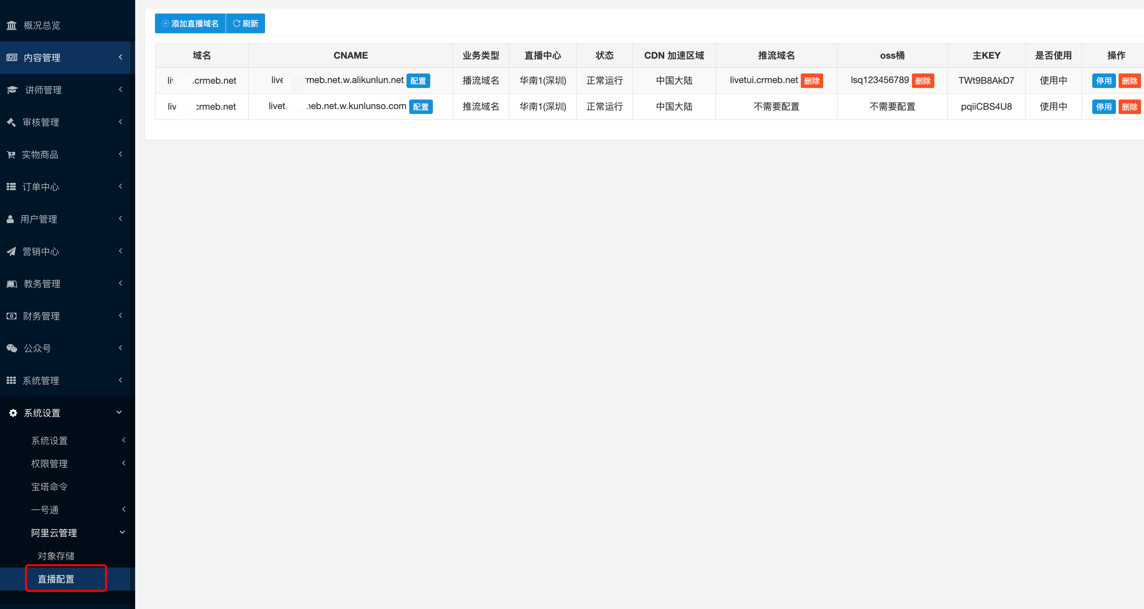Delete the livetui.crmeb.net push domain

click(812, 81)
